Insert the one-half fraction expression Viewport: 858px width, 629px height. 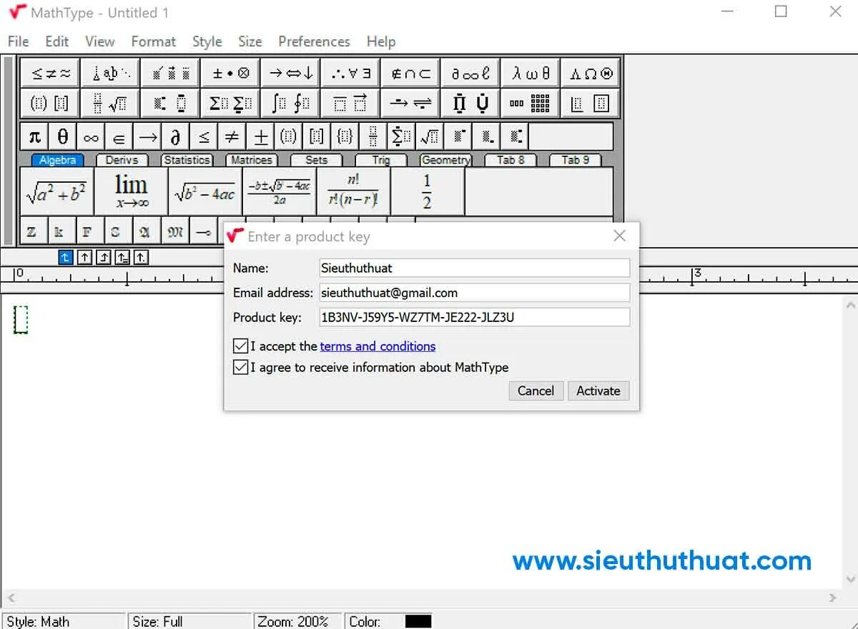pos(427,191)
